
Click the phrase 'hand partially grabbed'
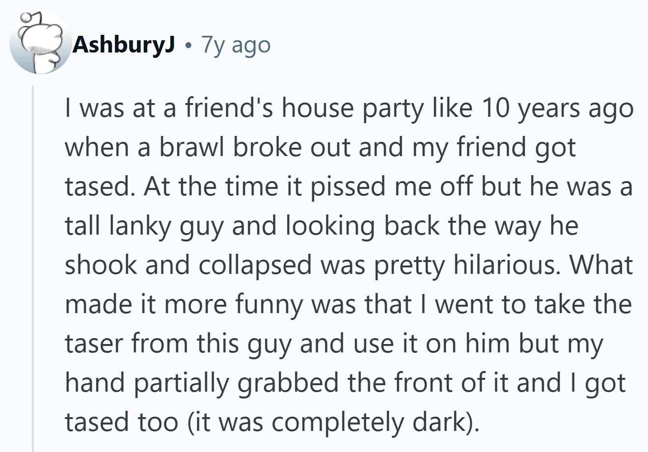[x=202, y=383]
